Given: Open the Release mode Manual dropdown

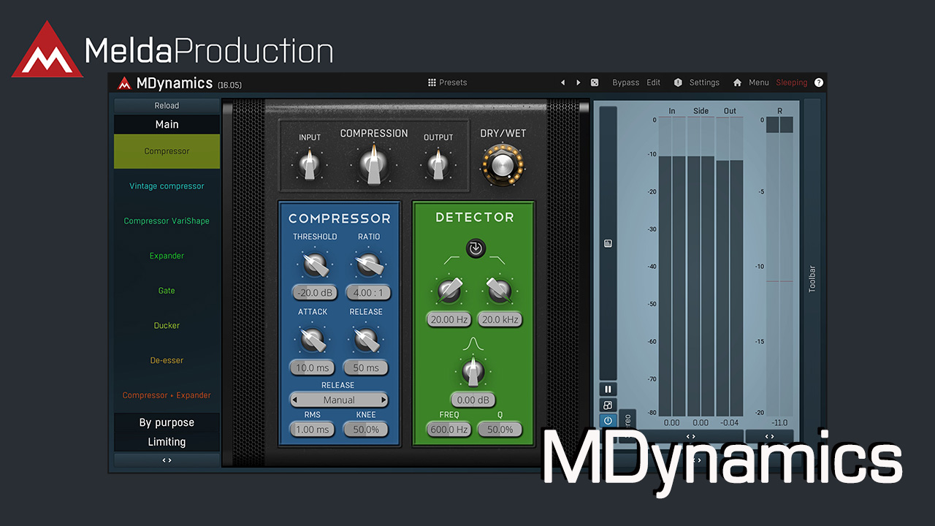Looking at the screenshot, I should [x=339, y=400].
